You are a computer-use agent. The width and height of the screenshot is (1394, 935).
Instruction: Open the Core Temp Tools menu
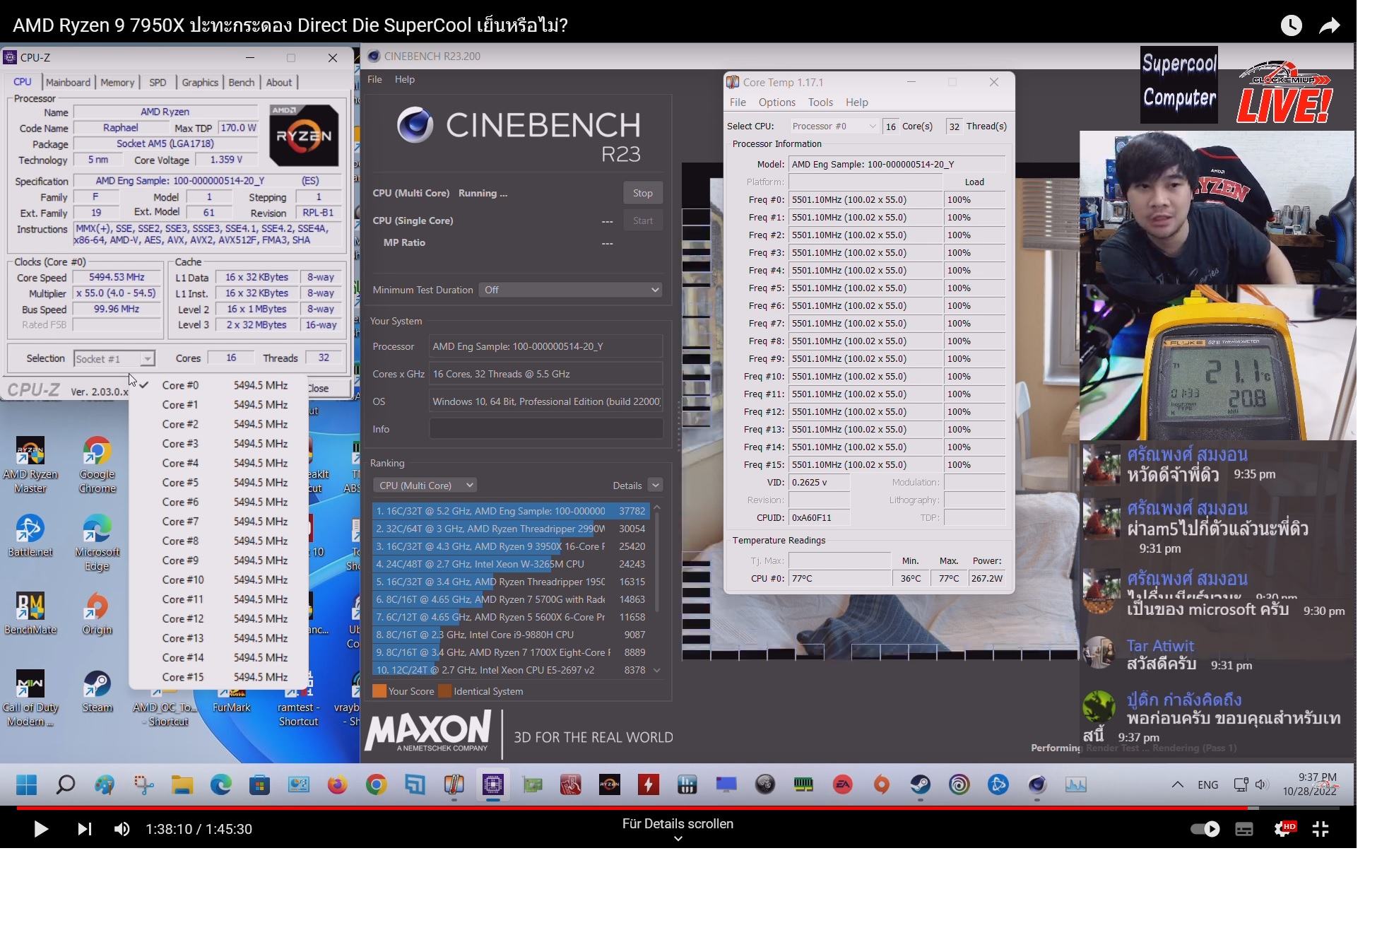point(820,102)
